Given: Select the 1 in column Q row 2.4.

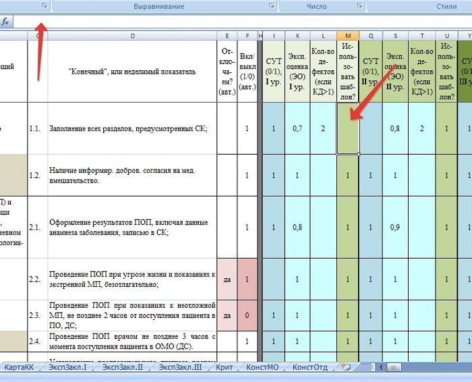Looking at the screenshot, I should [371, 342].
